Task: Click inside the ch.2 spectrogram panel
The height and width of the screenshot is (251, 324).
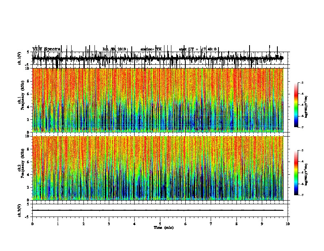Action: point(158,168)
